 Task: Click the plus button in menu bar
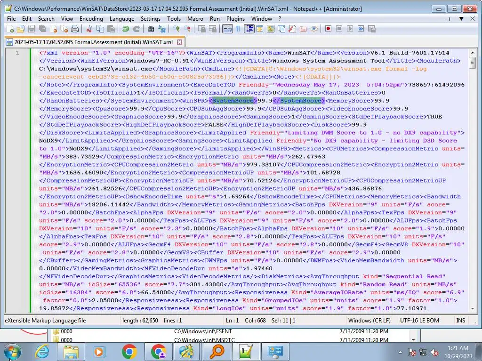(450, 19)
